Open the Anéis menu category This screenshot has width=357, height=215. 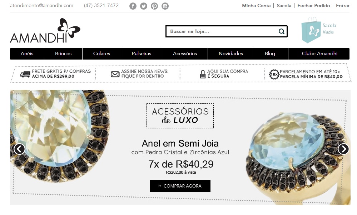coord(27,53)
